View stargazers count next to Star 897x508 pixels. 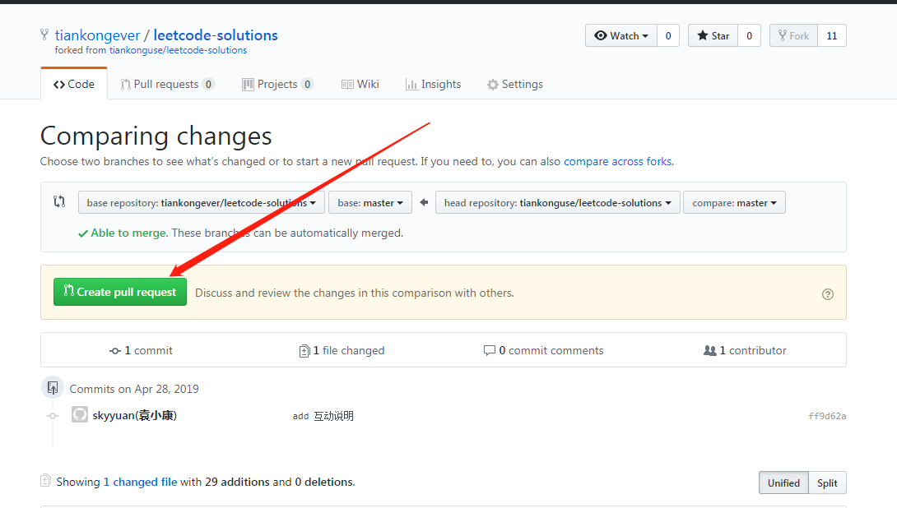[749, 35]
